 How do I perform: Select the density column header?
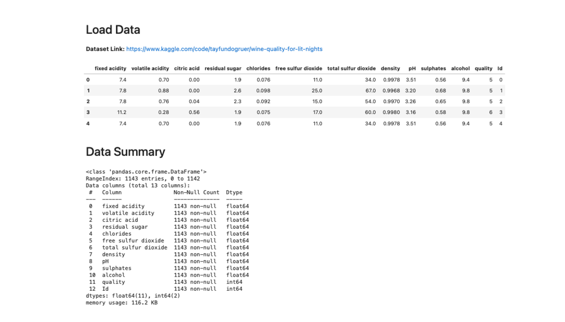tap(390, 68)
